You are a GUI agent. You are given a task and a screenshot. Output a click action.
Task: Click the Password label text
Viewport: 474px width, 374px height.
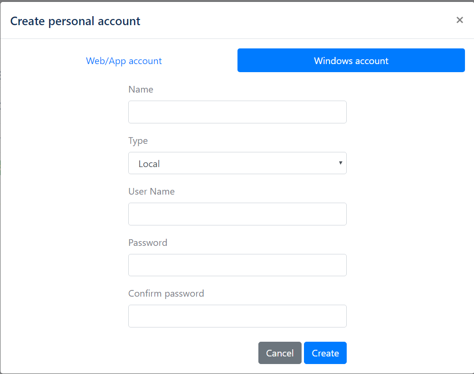click(148, 243)
